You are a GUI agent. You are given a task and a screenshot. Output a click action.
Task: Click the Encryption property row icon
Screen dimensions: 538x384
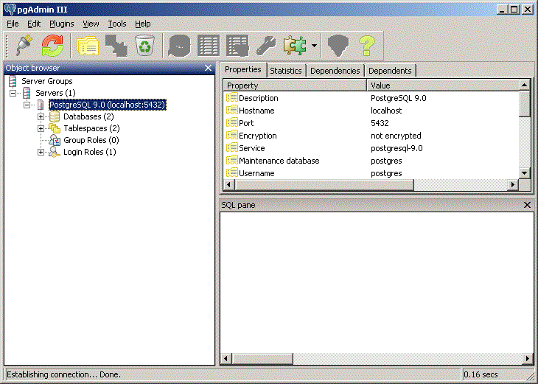(x=232, y=135)
